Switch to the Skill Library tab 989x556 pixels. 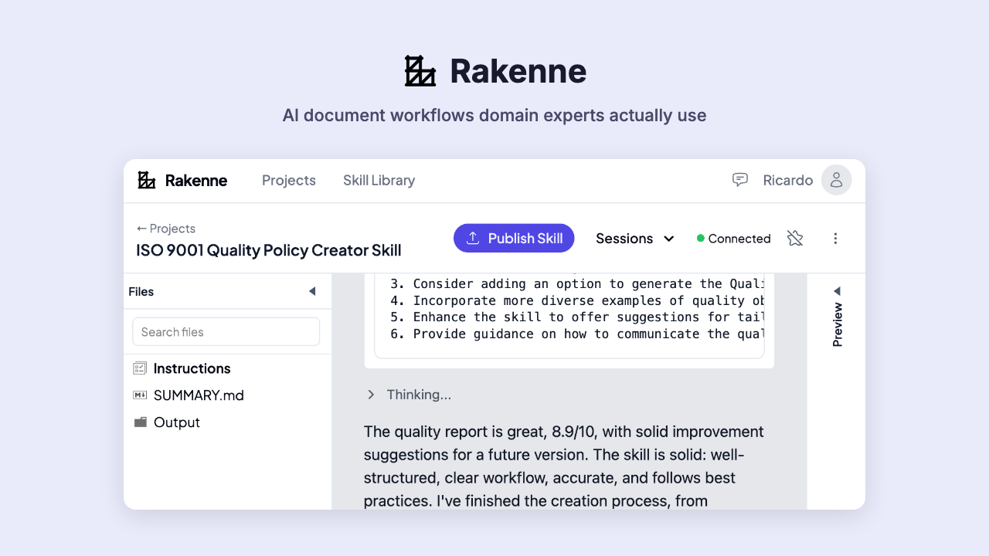tap(379, 180)
